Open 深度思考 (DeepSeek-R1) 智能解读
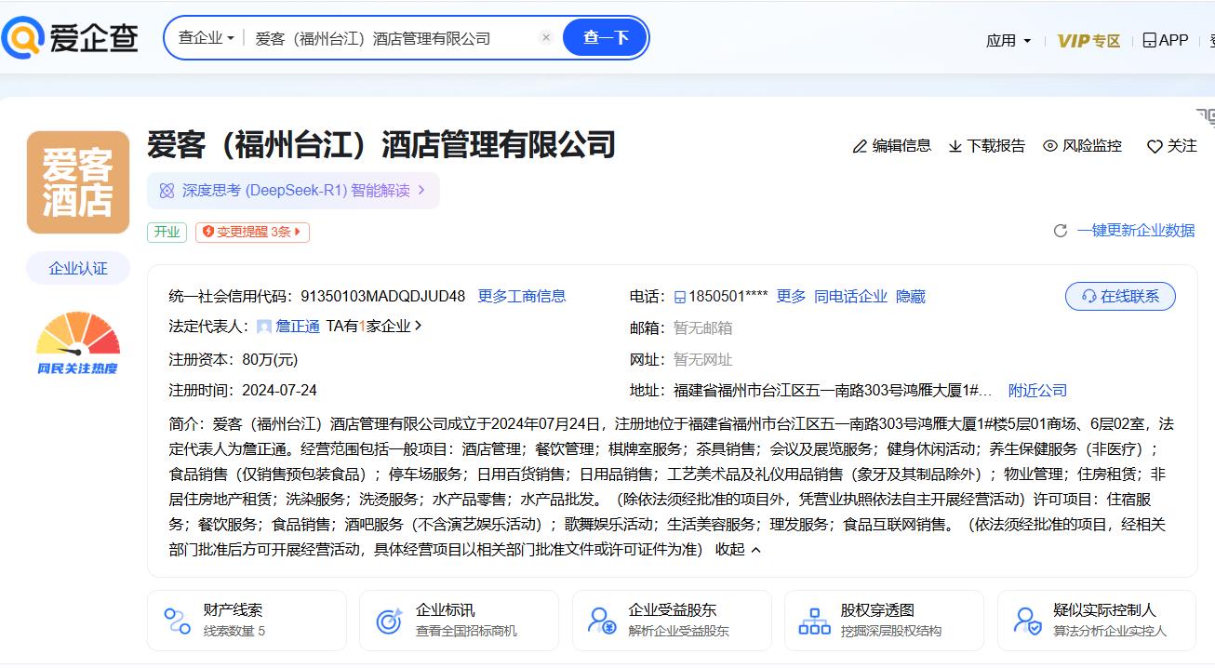Screen dimensions: 1215x668 click(x=293, y=191)
